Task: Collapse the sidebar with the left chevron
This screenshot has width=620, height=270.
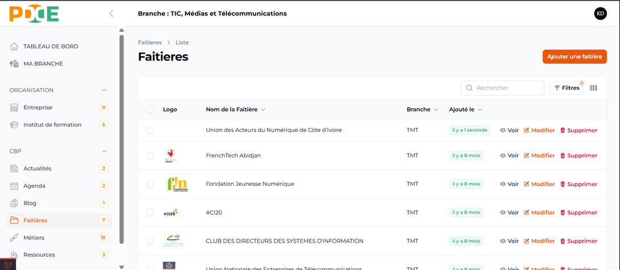Action: 111,14
